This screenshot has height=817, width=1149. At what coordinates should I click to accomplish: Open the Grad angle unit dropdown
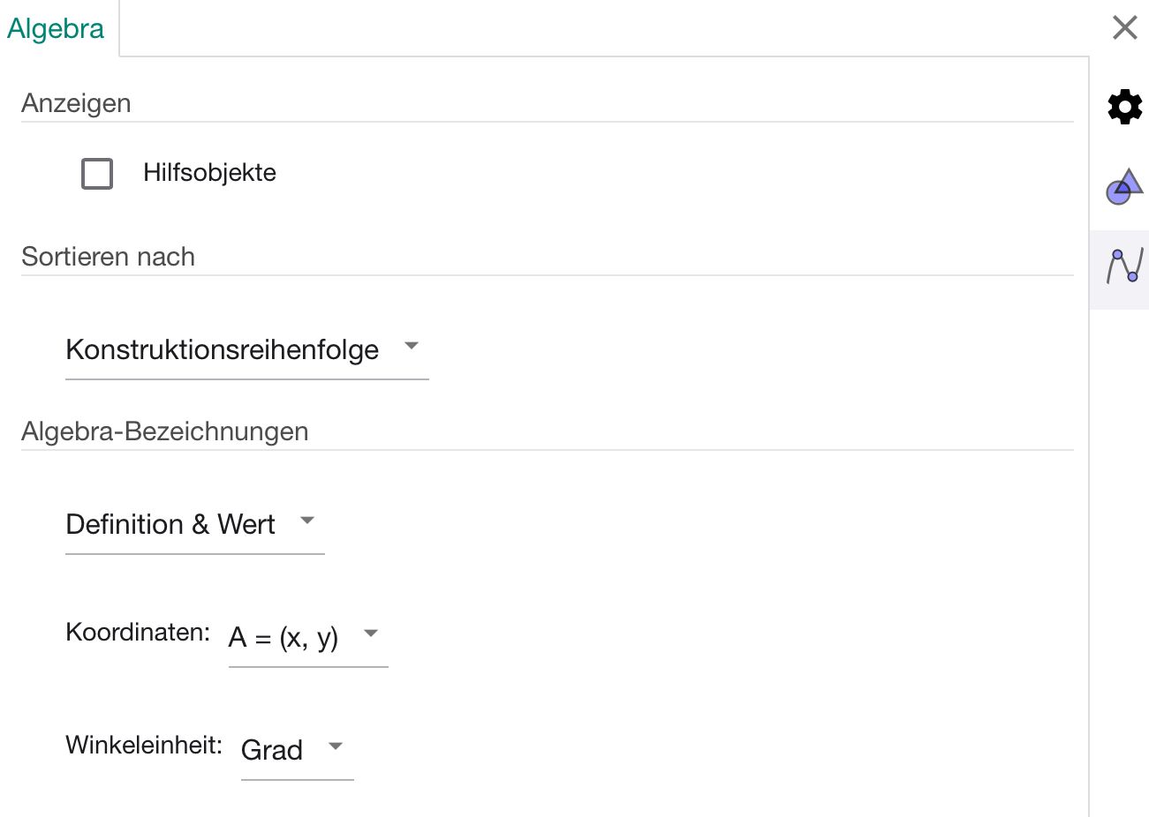297,751
